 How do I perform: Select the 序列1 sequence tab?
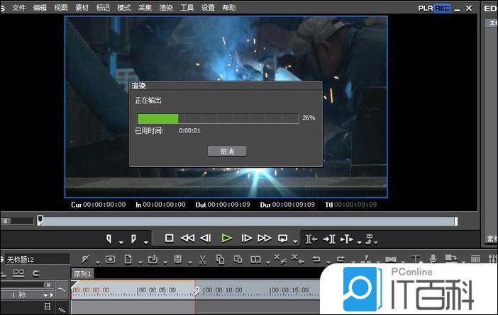[83, 275]
